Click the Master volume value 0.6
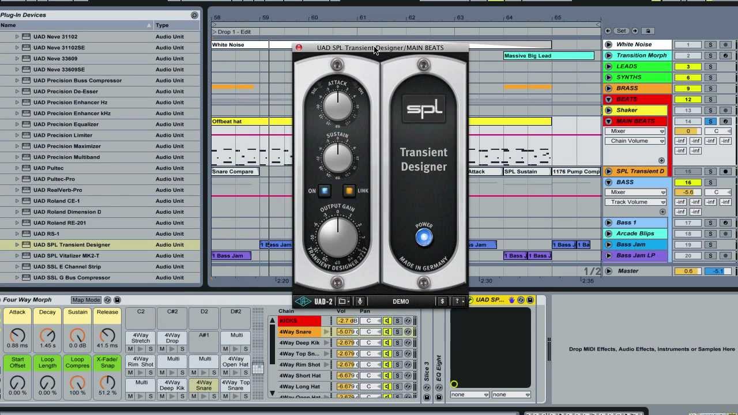 click(688, 271)
